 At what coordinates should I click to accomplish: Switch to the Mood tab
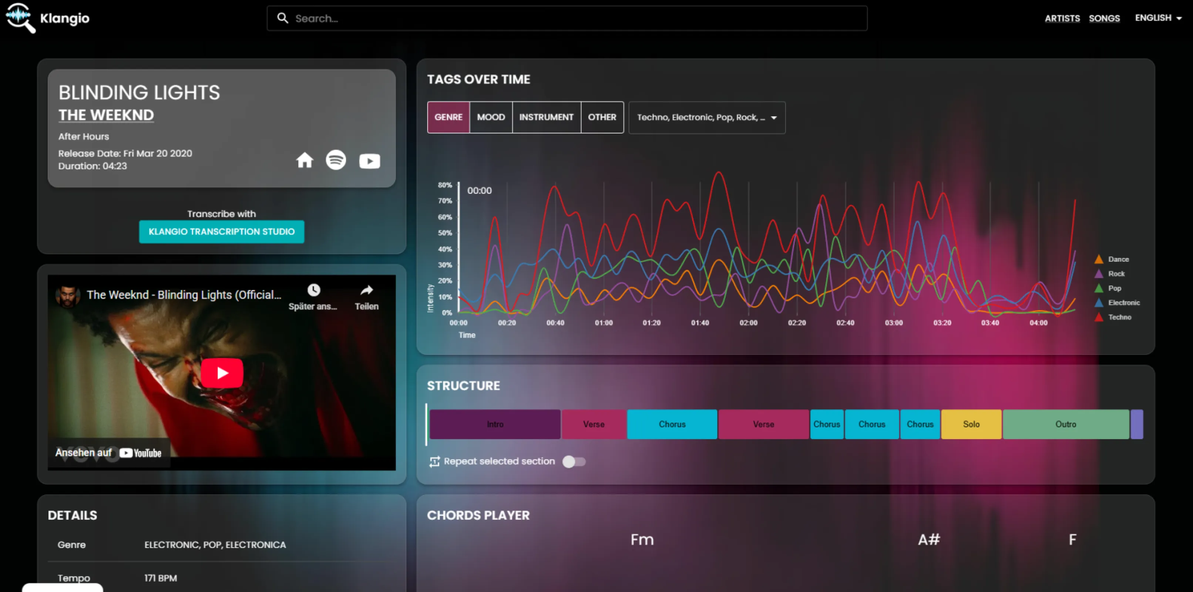[490, 117]
